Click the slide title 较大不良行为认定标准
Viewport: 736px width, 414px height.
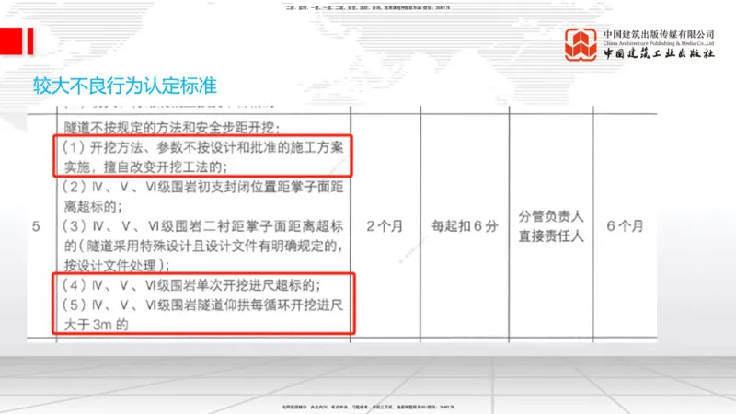[x=125, y=86]
